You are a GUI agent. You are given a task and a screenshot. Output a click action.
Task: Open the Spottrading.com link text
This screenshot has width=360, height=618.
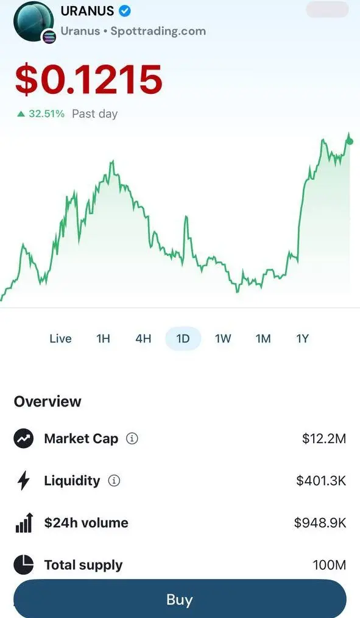158,31
